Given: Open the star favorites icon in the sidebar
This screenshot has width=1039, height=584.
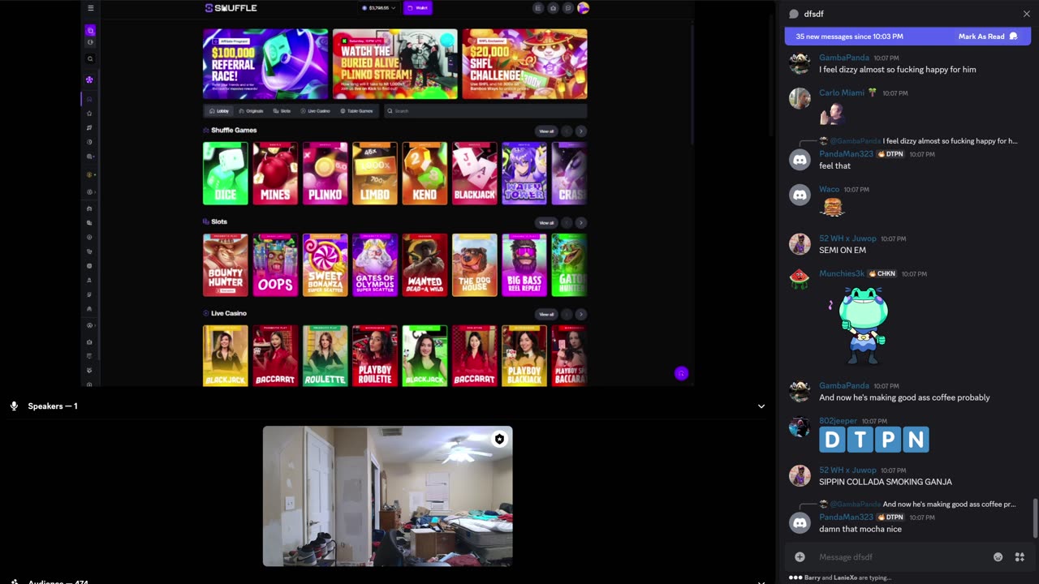Looking at the screenshot, I should (x=89, y=113).
